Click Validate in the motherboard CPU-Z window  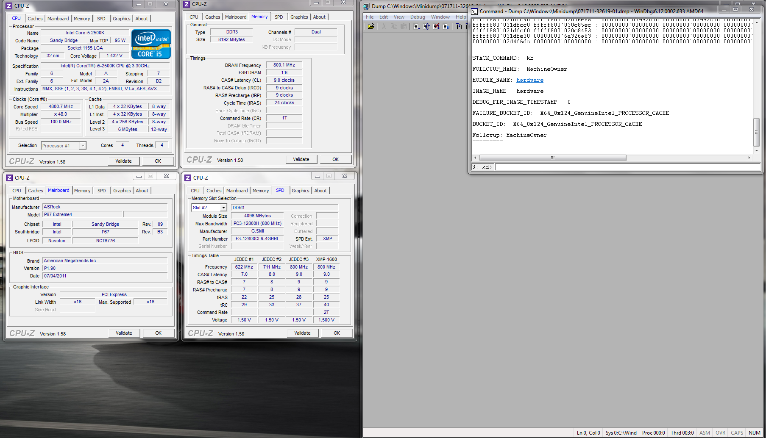[124, 333]
